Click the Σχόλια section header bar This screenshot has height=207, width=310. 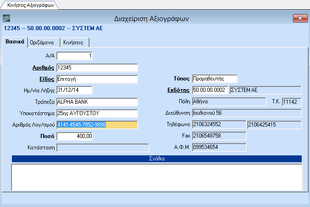pos(157,159)
